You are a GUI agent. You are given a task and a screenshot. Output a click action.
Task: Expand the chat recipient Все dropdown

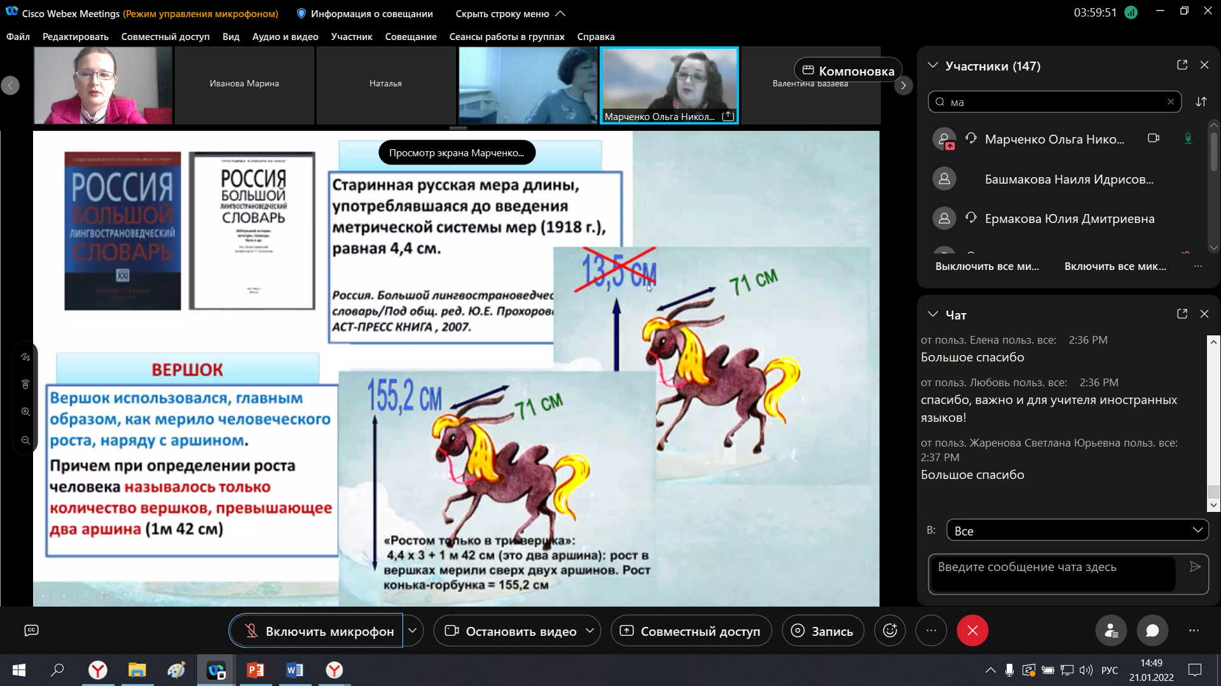point(1077,530)
